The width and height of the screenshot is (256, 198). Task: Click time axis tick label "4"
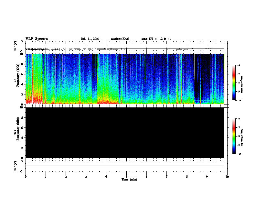click(x=106, y=177)
